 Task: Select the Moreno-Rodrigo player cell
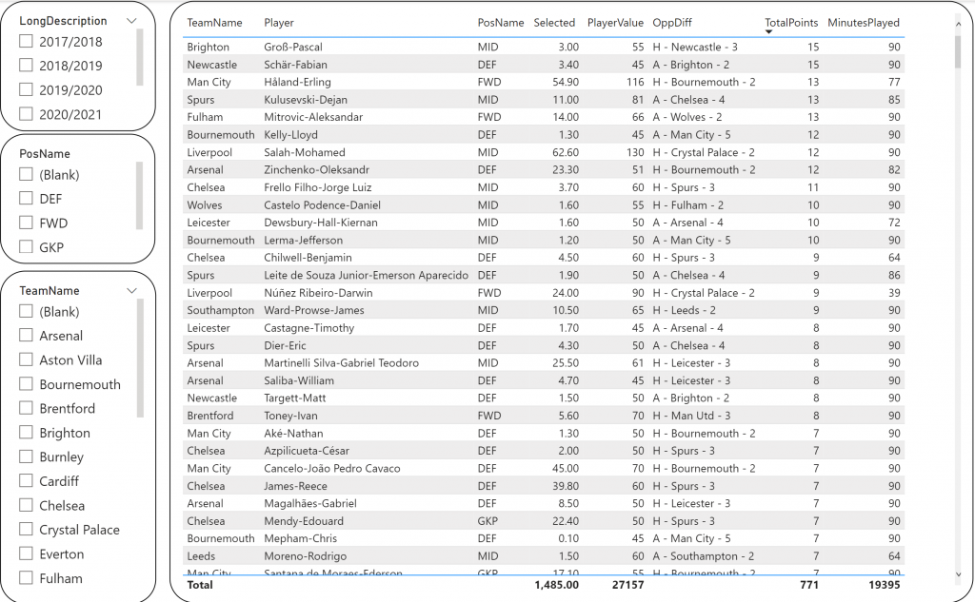(306, 556)
